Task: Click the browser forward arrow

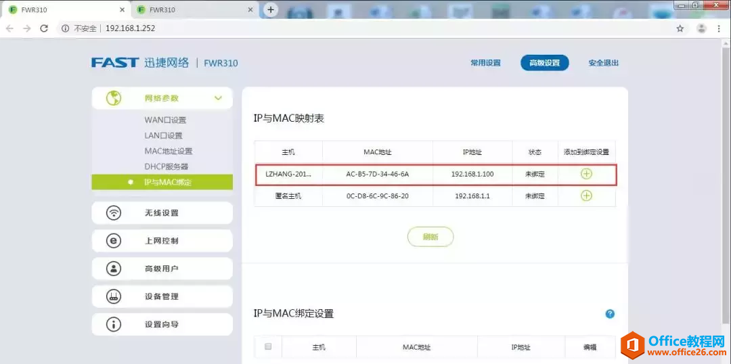Action: (27, 28)
